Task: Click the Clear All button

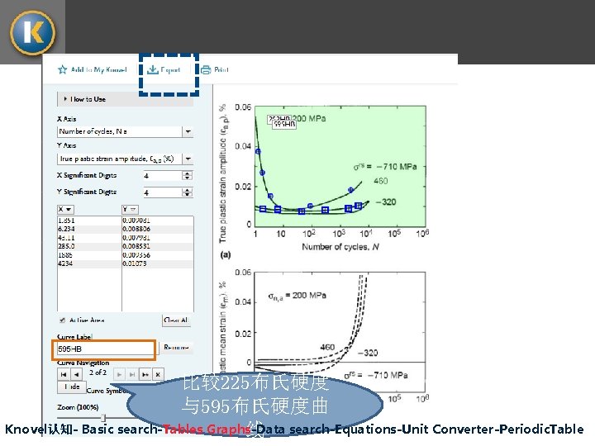Action: coord(176,320)
